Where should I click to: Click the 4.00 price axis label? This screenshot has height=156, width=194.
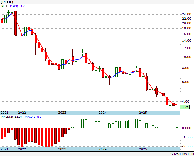(x=186, y=101)
